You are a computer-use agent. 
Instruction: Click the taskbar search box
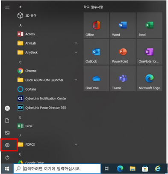point(57,168)
